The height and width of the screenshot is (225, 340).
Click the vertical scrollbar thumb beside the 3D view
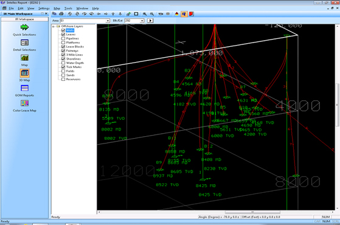[337, 105]
